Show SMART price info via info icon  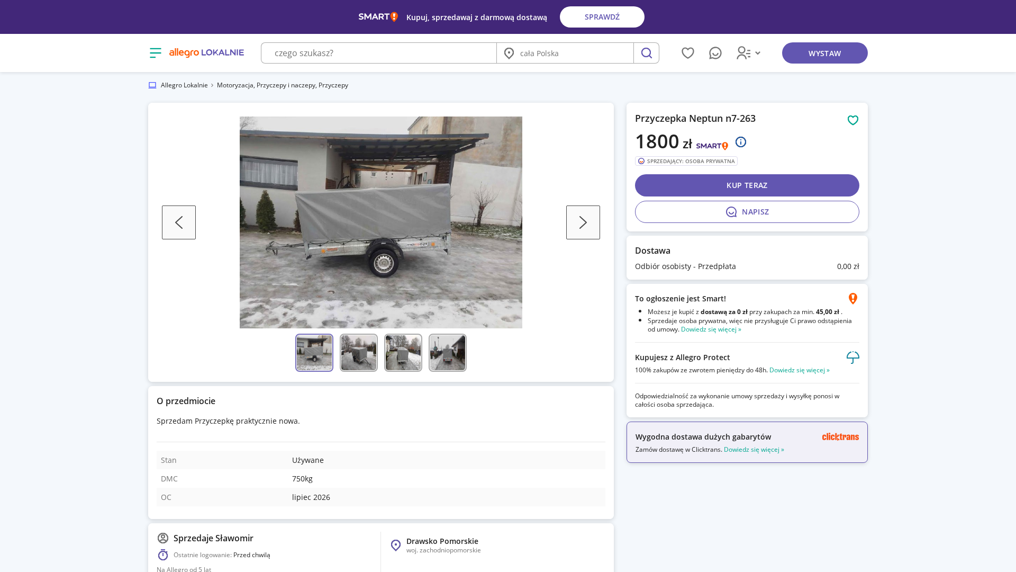[740, 141]
